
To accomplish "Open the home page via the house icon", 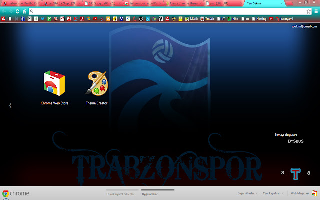I will [x=24, y=11].
